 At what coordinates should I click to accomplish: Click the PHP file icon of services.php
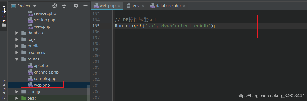30,14
